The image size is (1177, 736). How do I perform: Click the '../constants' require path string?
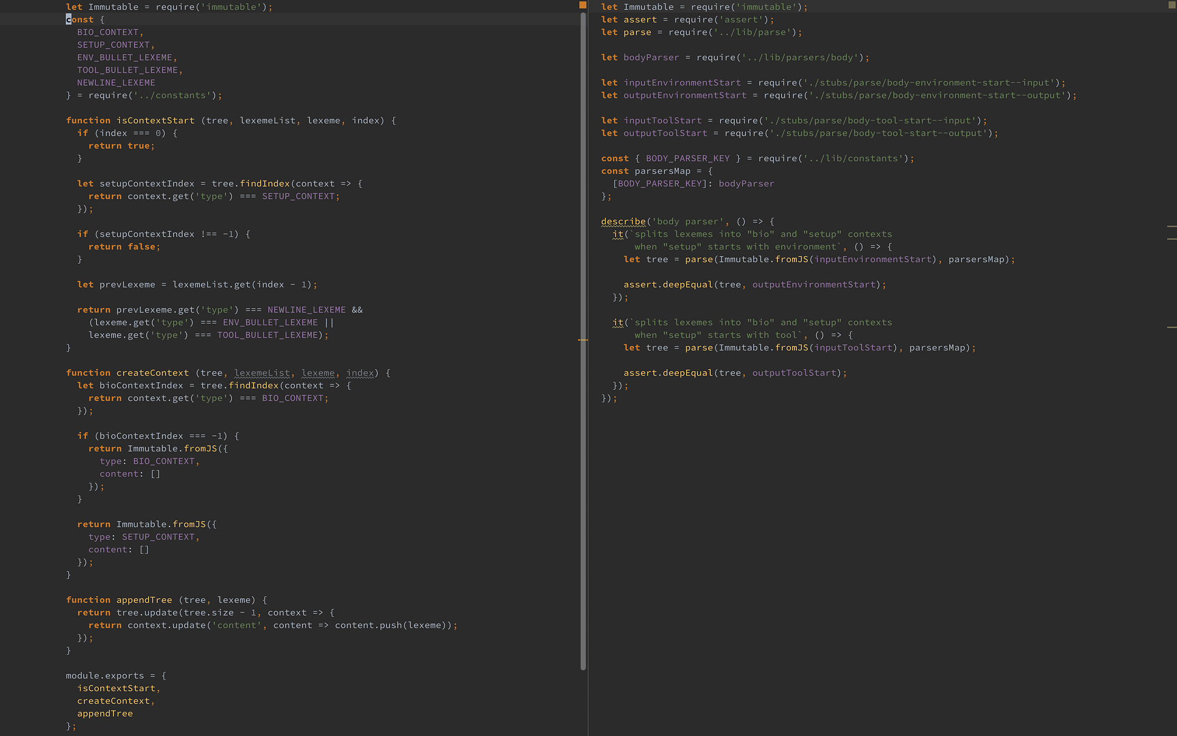[x=172, y=95]
